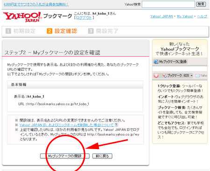Click the ht_kobo_1 username in the greeting
This screenshot has height=171, width=210.
[101, 14]
